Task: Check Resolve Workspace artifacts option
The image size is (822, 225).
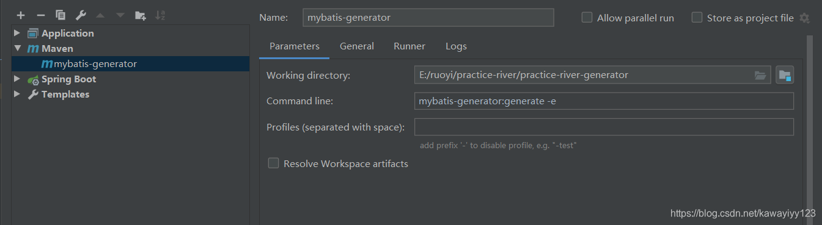Action: [x=273, y=163]
